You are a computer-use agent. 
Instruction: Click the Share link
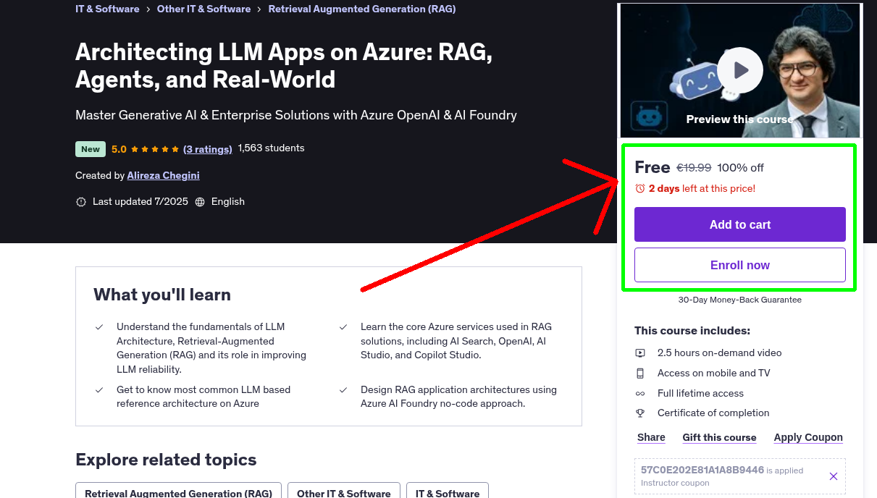pyautogui.click(x=651, y=437)
